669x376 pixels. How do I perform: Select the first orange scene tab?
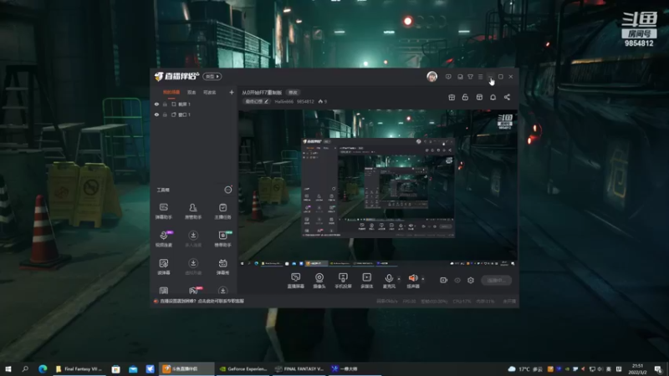pos(171,92)
